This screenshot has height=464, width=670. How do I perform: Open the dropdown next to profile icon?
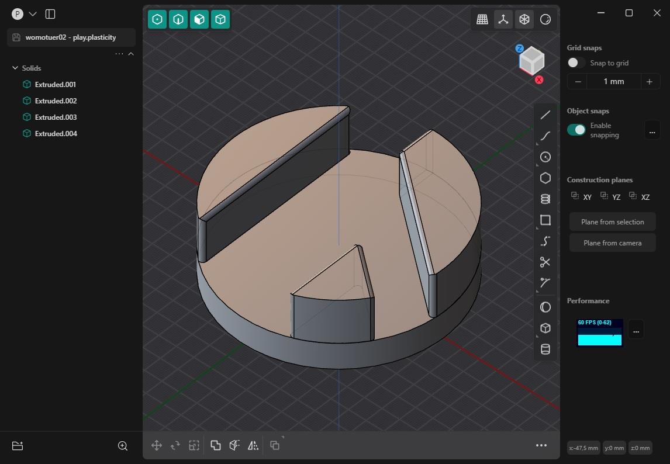[x=33, y=14]
